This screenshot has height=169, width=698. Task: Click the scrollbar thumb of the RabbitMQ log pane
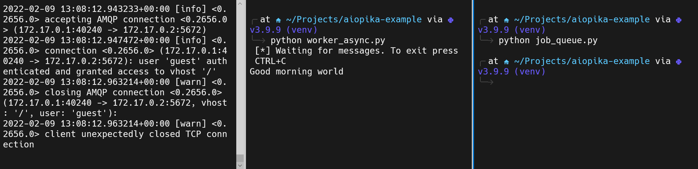240,158
